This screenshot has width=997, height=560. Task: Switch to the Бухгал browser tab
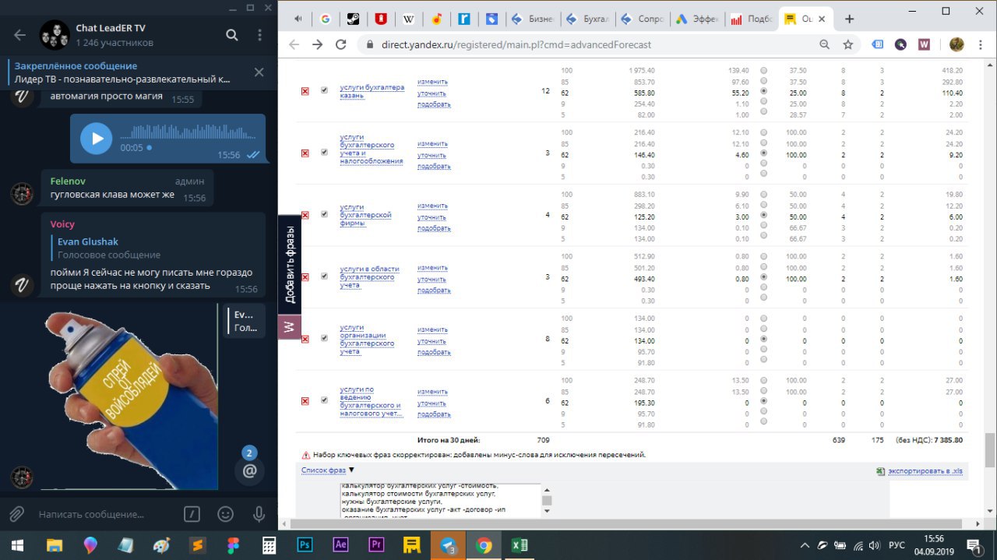pos(587,19)
